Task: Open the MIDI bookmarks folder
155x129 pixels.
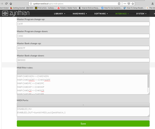Action: click(x=30, y=8)
